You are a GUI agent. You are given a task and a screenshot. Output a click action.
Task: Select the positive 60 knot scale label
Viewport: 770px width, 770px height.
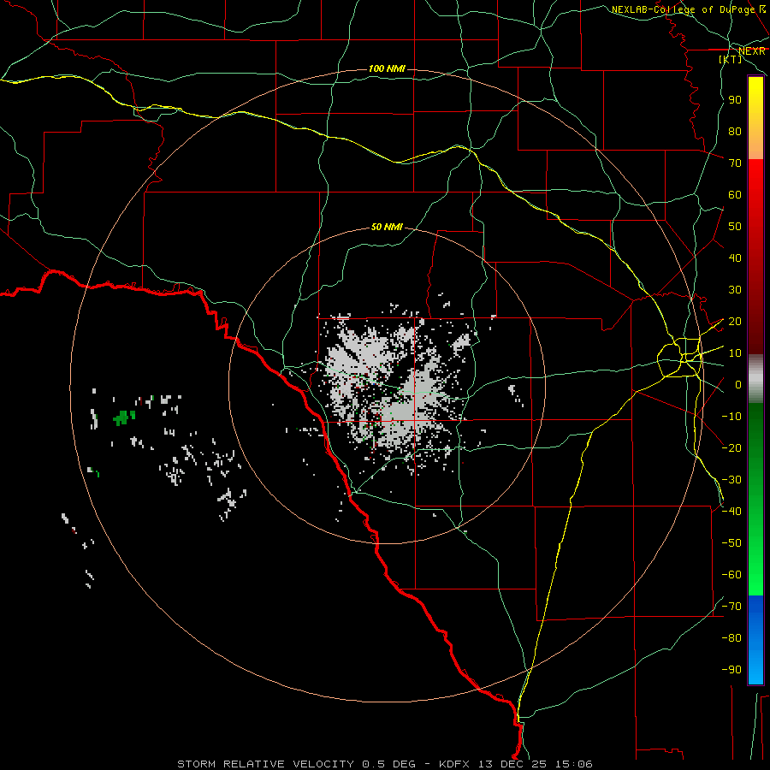[x=735, y=194]
